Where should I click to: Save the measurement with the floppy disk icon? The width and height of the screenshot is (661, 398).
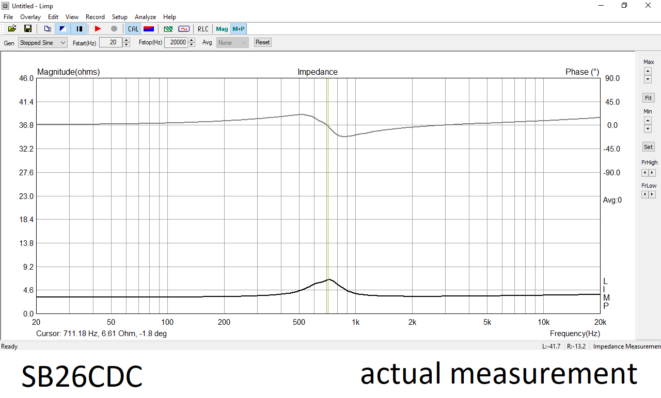[x=28, y=29]
